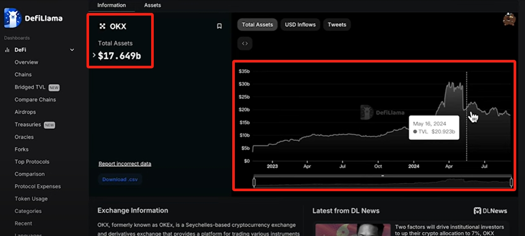Toggle the Total Assets chart
The height and width of the screenshot is (236, 525).
click(257, 25)
